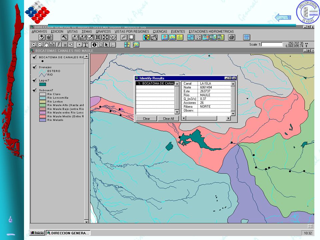Open the TEMAS menu
Viewport: 320px width, 240px height.
tap(87, 31)
